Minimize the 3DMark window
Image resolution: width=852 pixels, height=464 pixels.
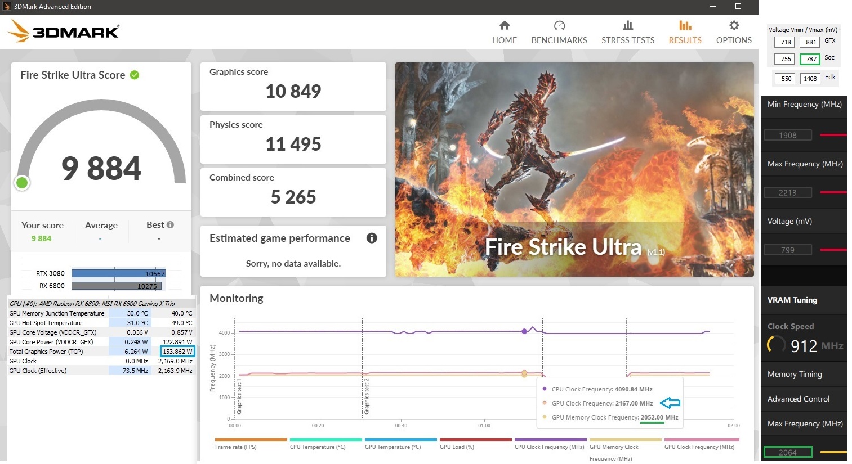tap(713, 6)
